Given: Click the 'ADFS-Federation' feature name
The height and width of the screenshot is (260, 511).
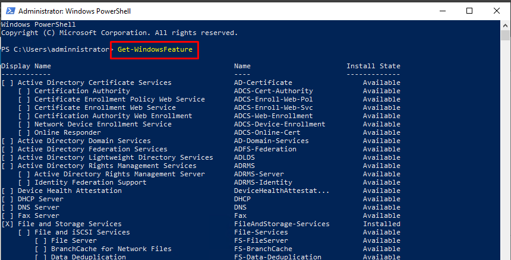Looking at the screenshot, I should 265,150.
